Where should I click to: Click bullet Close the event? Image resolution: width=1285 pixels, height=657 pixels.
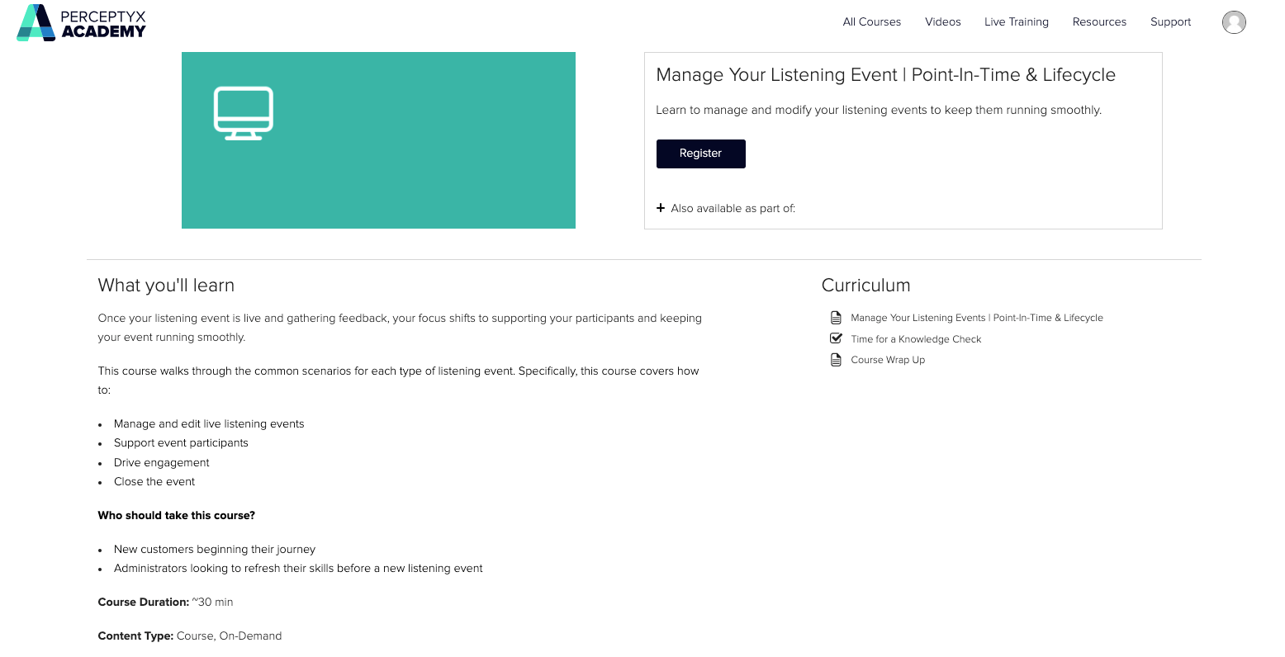point(154,482)
